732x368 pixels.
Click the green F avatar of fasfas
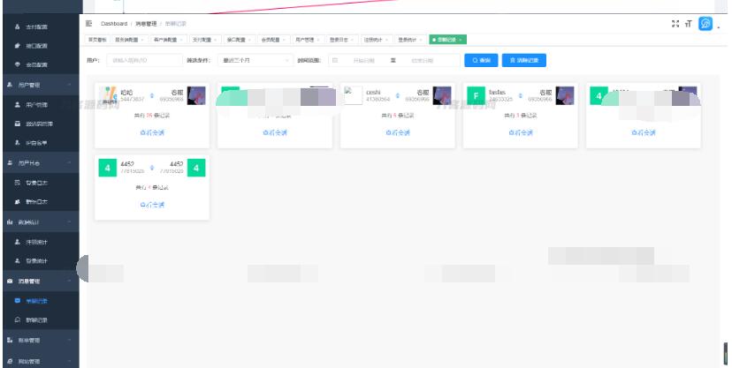point(477,95)
